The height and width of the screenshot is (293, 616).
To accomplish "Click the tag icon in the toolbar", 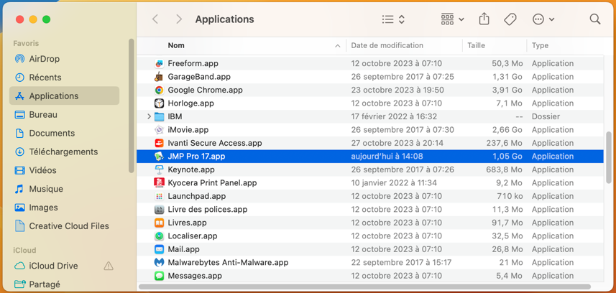I will (x=510, y=19).
